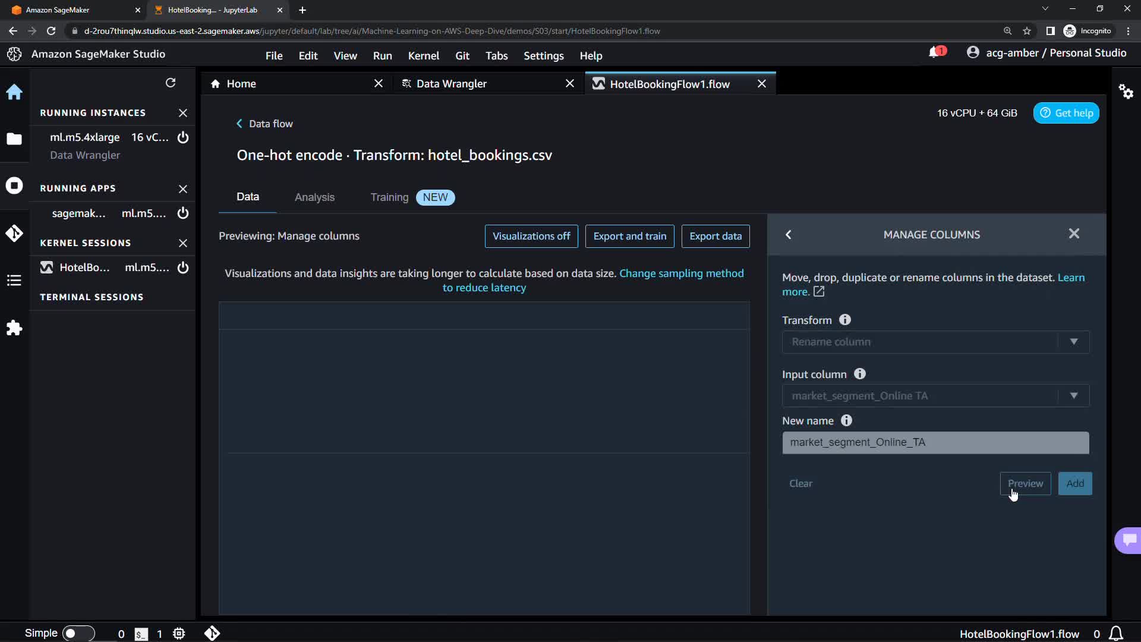
Task: Open the Home icon in left sidebar
Action: (x=14, y=92)
